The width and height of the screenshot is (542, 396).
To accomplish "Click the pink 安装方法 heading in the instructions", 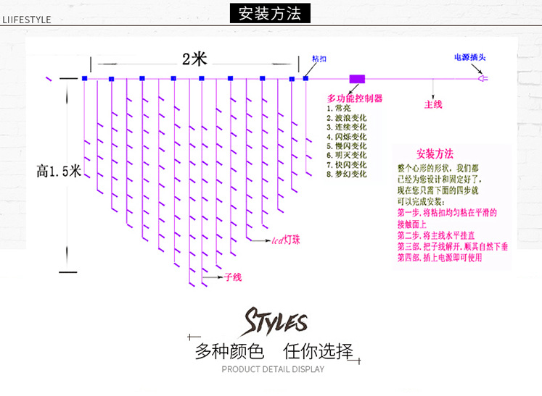I will 435,154.
